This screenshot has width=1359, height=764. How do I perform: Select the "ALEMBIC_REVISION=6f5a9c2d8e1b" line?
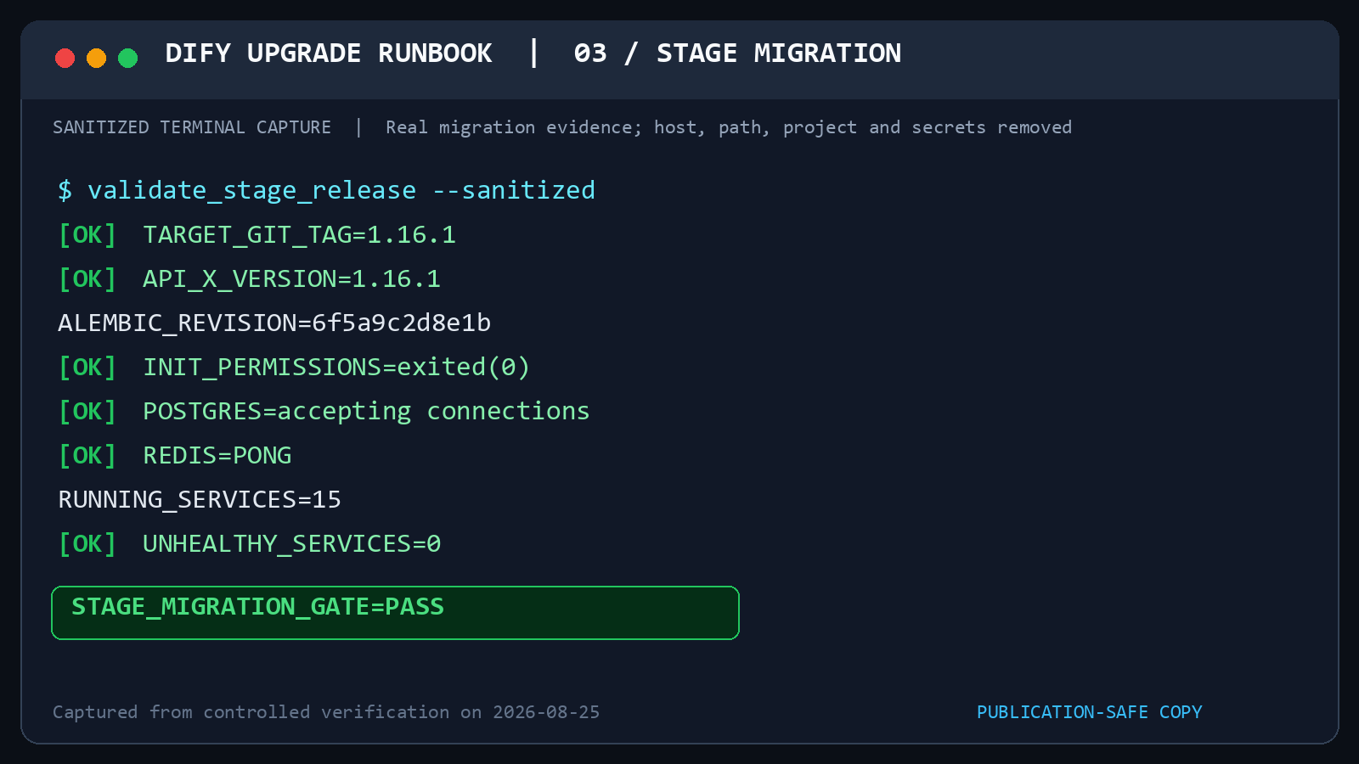click(x=274, y=323)
